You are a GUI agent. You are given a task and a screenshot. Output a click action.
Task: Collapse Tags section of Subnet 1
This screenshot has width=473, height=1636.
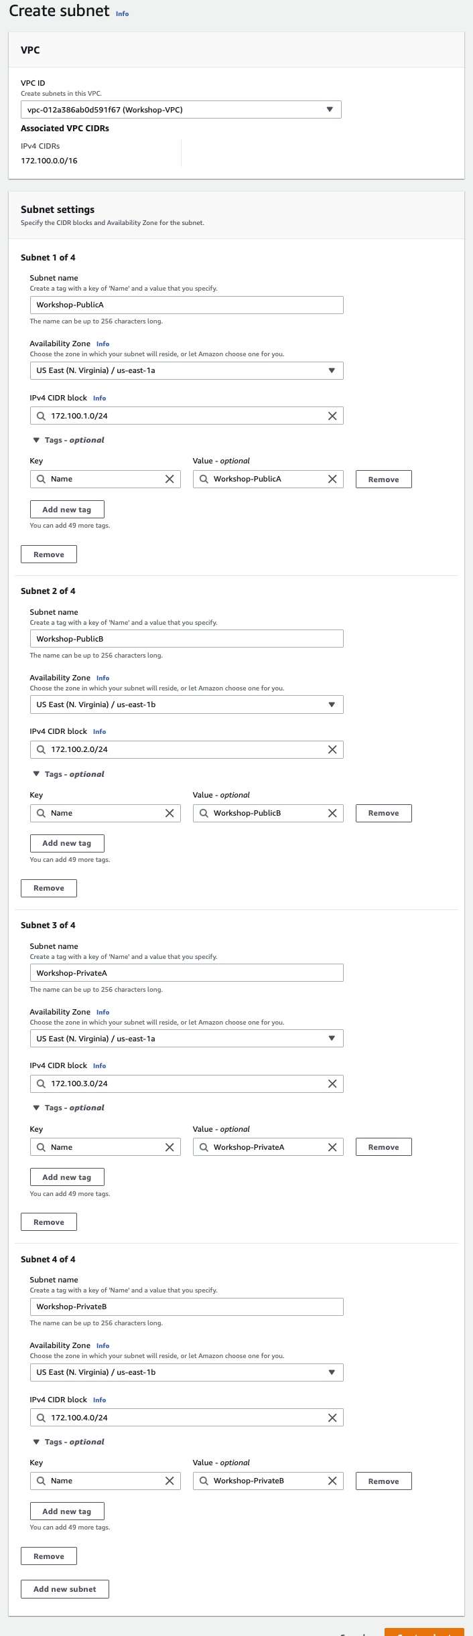coord(68,440)
